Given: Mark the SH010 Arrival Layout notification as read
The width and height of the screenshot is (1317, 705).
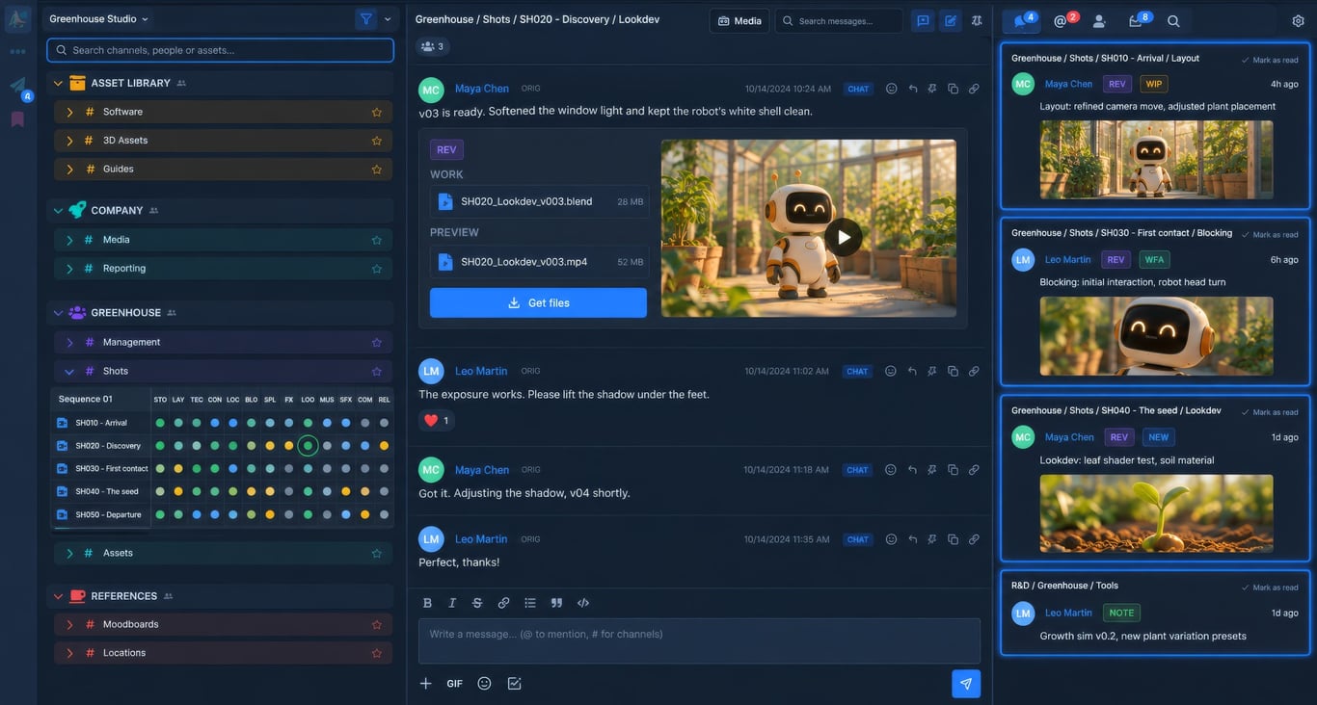Looking at the screenshot, I should [x=1270, y=60].
